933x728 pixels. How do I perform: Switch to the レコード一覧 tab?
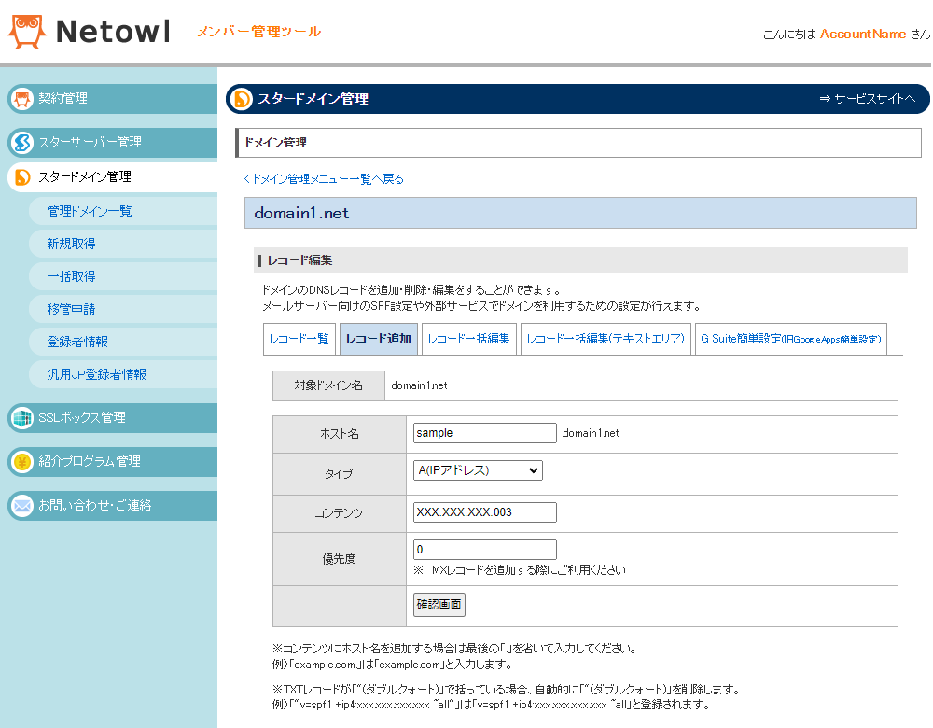point(299,339)
